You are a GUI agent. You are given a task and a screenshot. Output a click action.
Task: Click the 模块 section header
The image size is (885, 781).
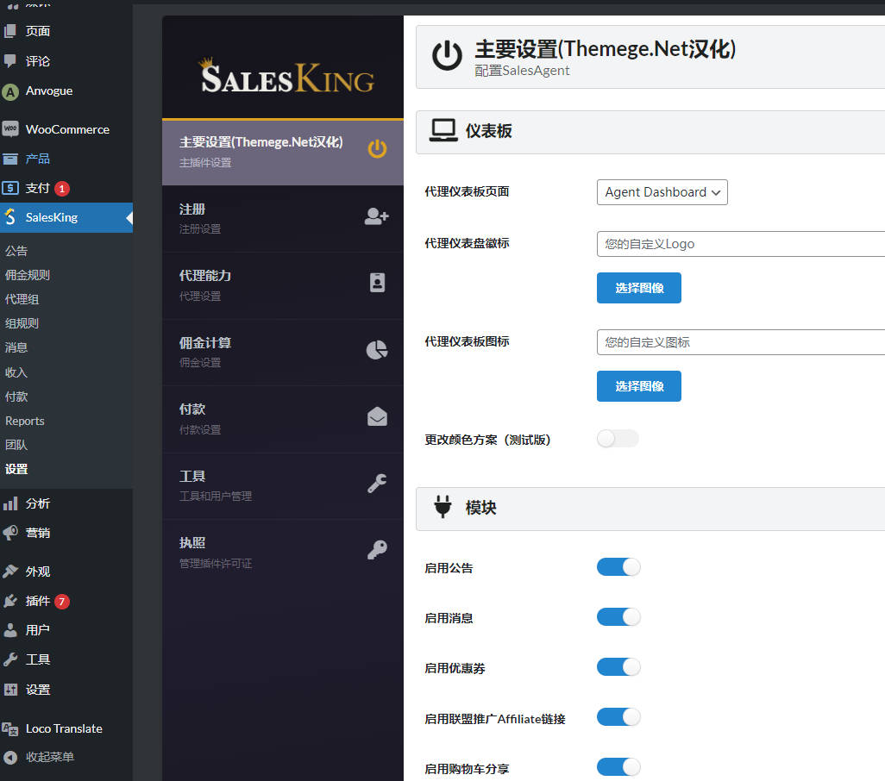click(x=650, y=509)
